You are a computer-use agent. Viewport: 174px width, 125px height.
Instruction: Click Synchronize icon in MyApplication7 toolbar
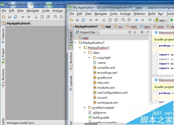click(x=83, y=20)
